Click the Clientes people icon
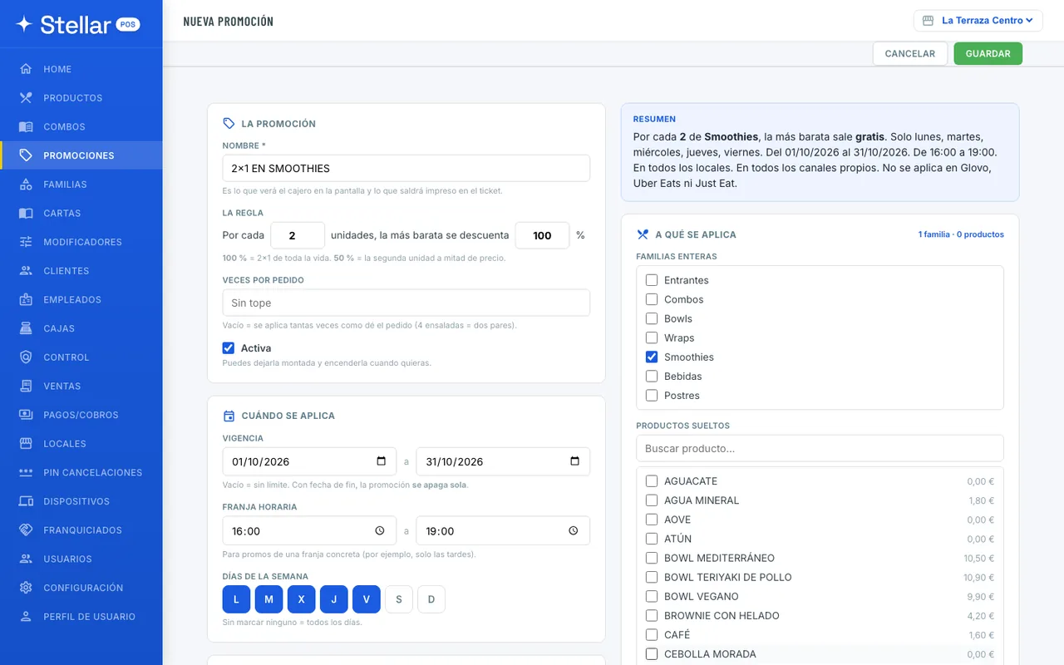 (26, 271)
